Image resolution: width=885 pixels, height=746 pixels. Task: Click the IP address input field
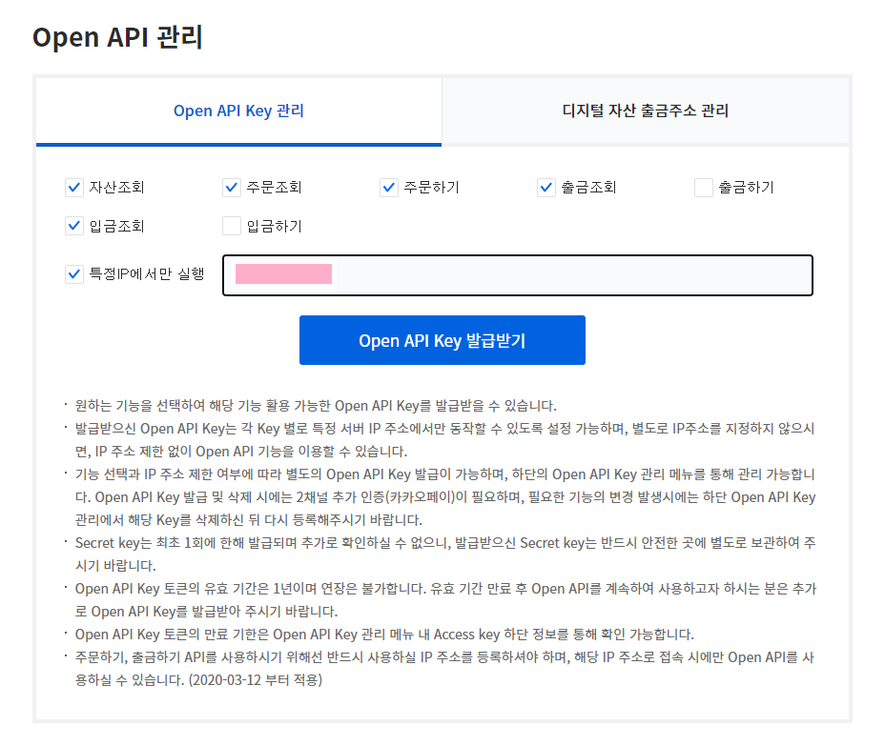(x=518, y=275)
